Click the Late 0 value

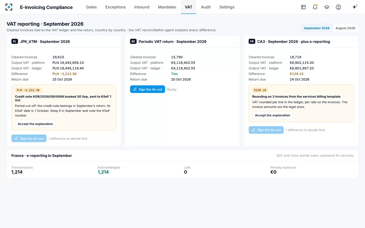(x=186, y=172)
